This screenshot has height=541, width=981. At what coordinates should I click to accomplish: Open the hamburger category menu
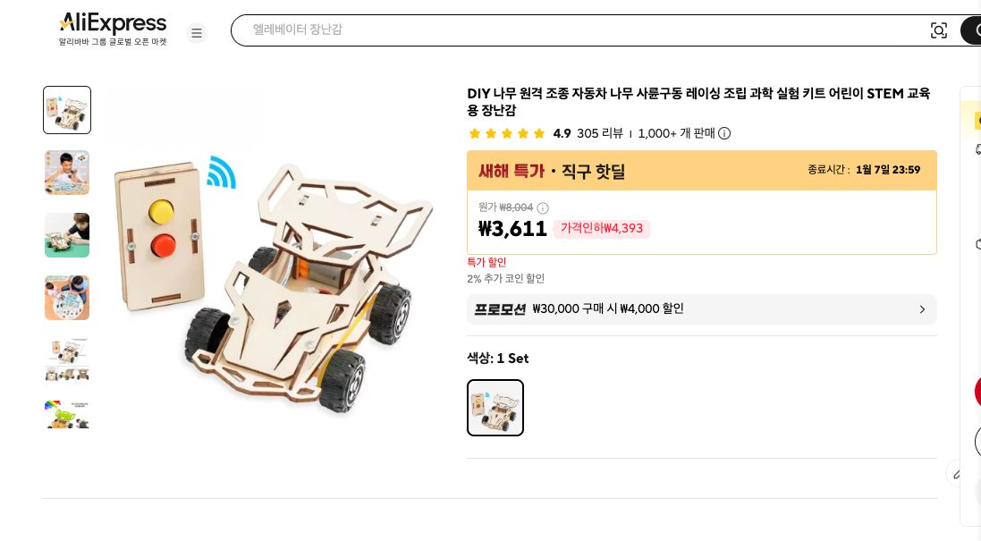[197, 33]
